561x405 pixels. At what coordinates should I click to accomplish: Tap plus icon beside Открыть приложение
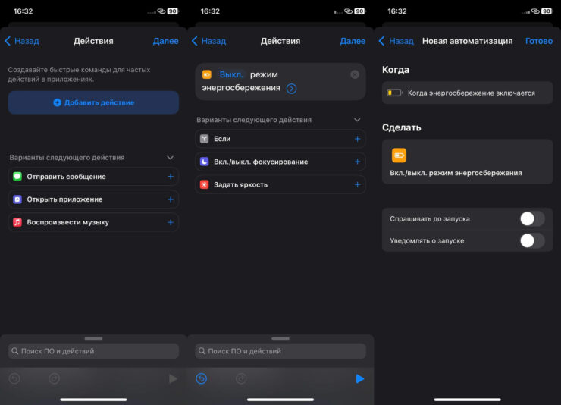tap(170, 199)
